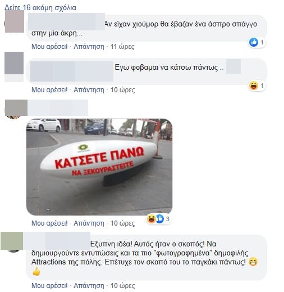Reply to the white string joke comment
This screenshot has width=284, height=292.
coord(89,47)
